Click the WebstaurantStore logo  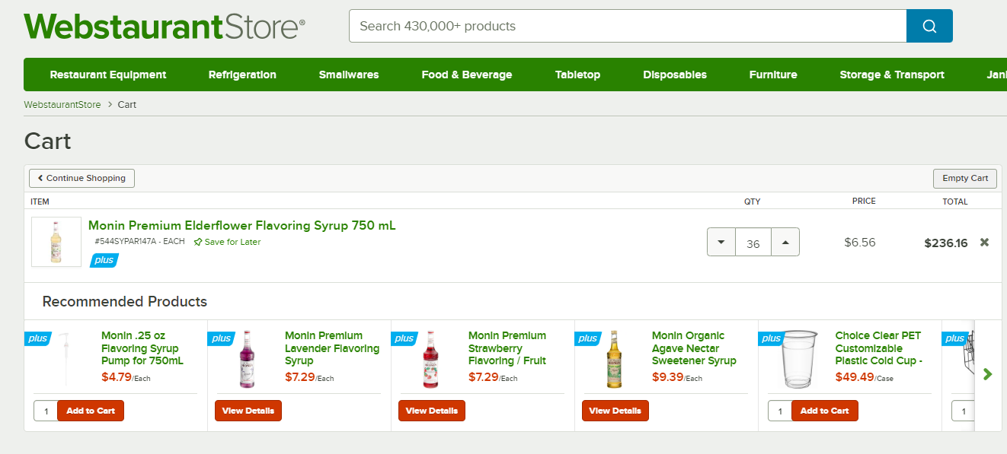[x=165, y=26]
